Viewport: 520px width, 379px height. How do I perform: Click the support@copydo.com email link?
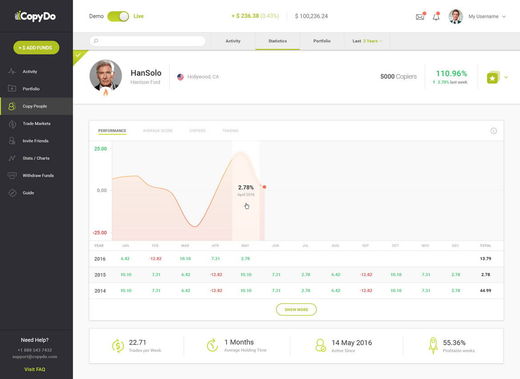click(35, 357)
